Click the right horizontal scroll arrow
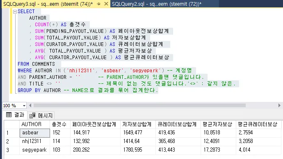Image resolution: width=283 pixels, height=159 pixels. pyautogui.click(x=279, y=106)
